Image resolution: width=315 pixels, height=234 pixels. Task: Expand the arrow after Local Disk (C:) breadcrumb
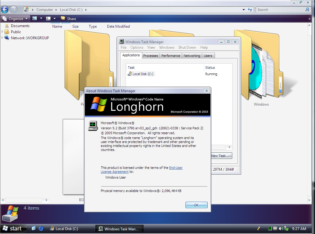coord(86,10)
